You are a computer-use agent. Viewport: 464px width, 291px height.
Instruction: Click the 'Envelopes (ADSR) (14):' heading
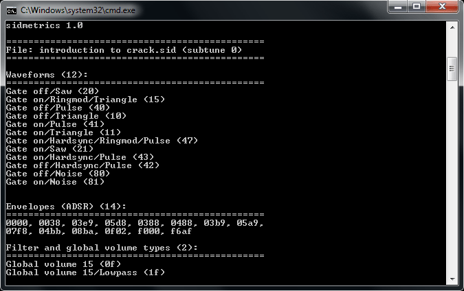pos(66,207)
